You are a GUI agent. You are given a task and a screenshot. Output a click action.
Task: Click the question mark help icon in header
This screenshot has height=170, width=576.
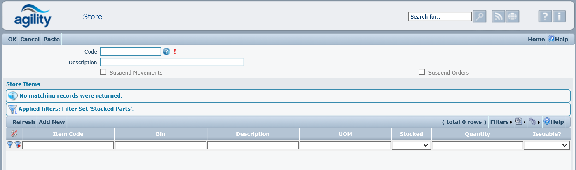coord(545,16)
